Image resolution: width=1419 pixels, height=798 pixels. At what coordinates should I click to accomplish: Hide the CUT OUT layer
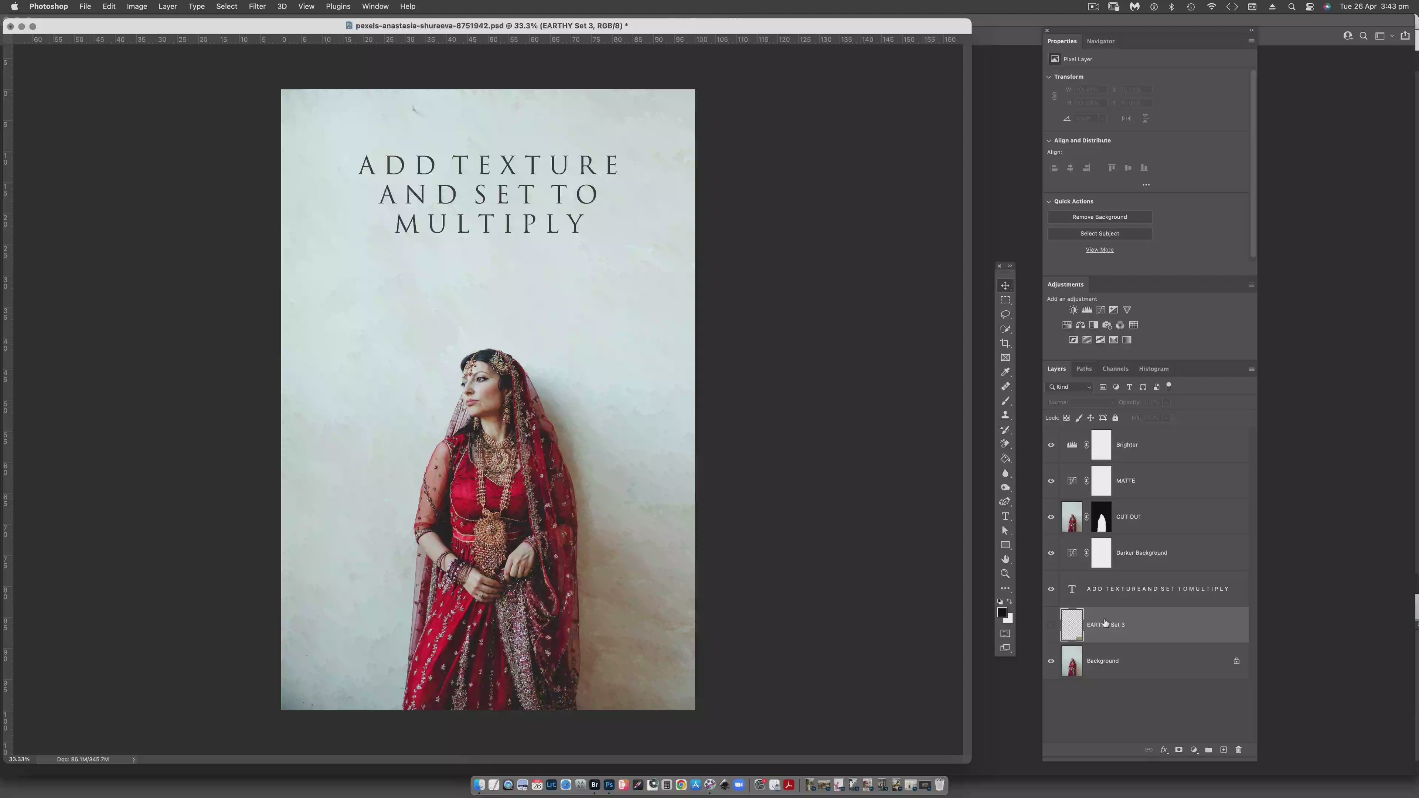click(1051, 517)
